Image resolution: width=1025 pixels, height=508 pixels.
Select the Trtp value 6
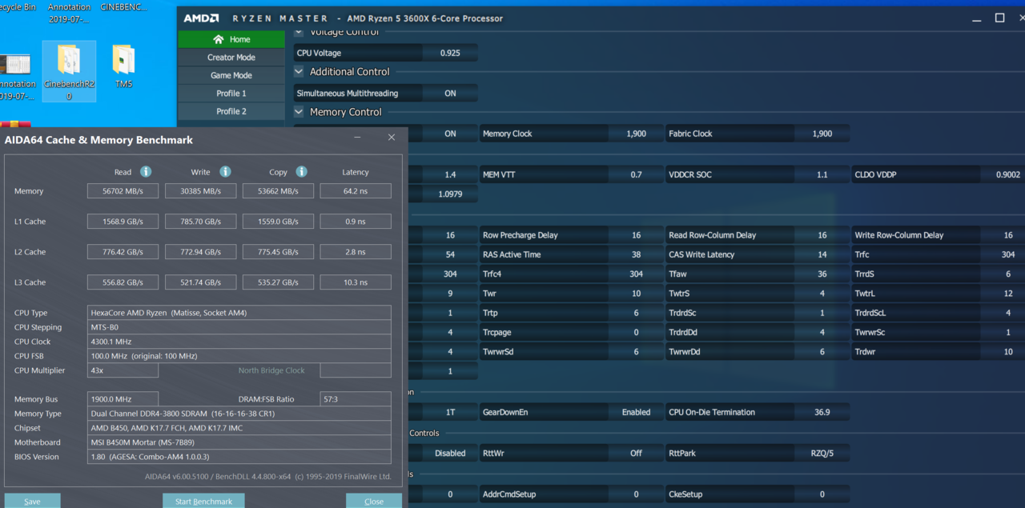coord(636,313)
